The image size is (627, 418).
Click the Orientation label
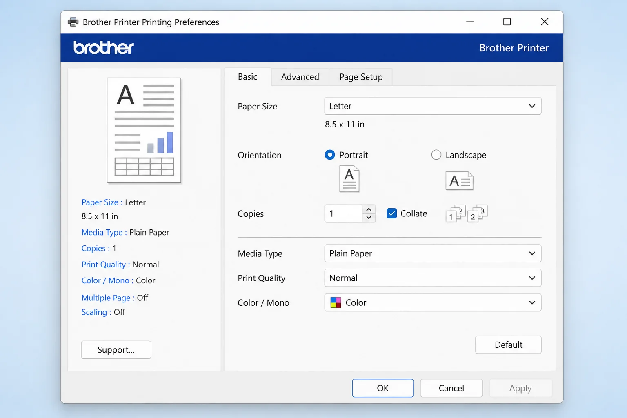click(260, 155)
